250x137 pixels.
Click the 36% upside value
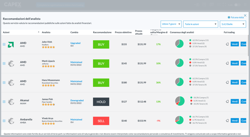[158, 82]
